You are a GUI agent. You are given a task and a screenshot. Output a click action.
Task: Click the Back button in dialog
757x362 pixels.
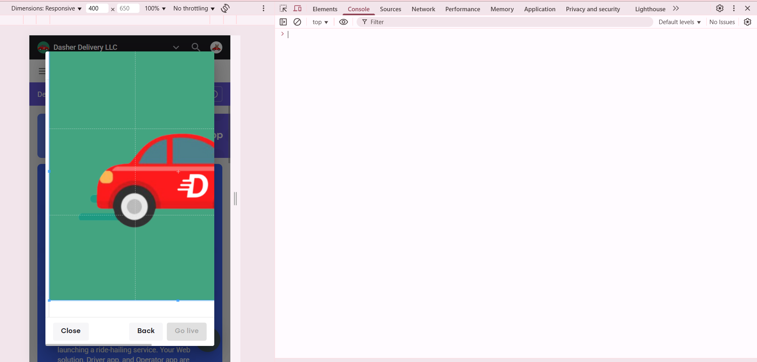coord(146,331)
